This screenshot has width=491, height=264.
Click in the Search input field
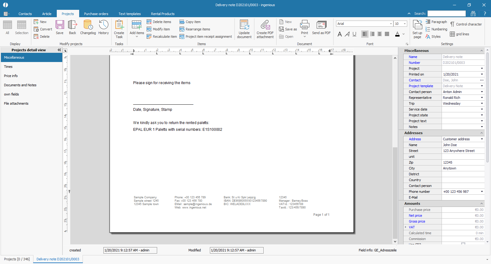447,14
